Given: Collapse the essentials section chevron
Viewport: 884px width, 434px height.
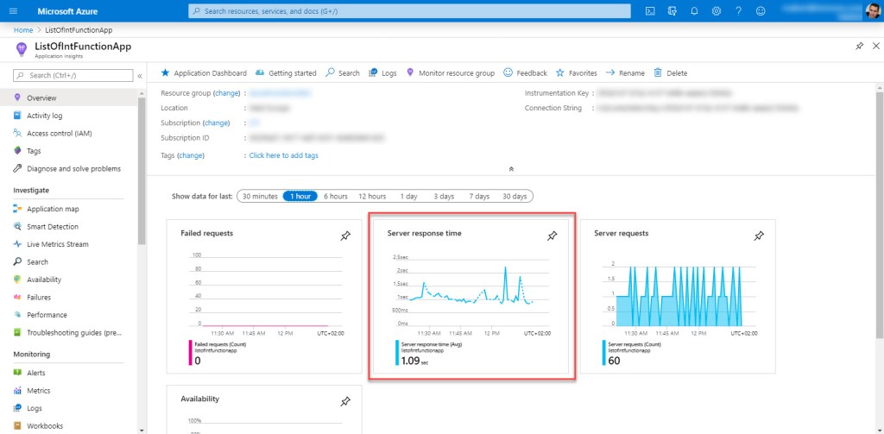Looking at the screenshot, I should click(x=511, y=169).
